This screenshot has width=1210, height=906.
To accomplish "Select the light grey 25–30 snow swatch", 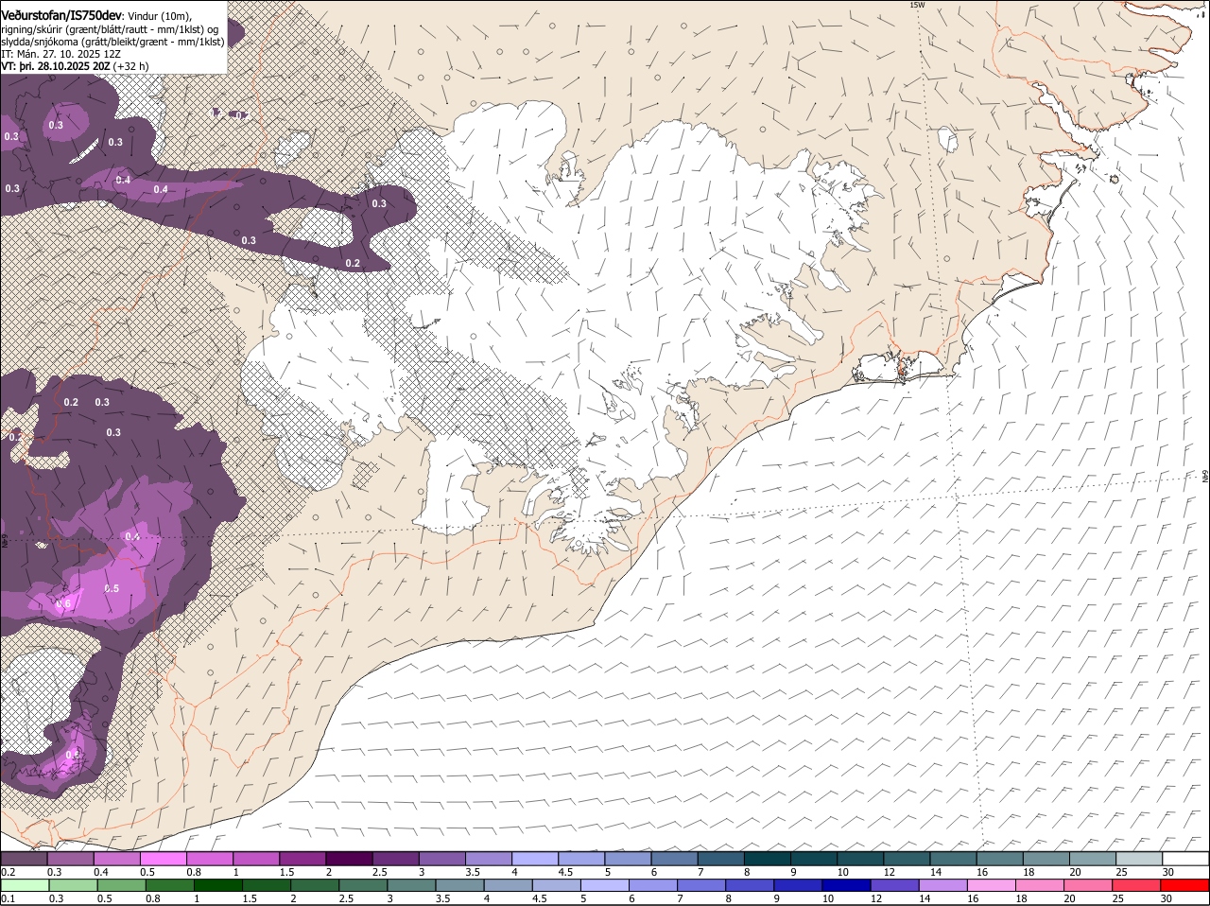I will tap(1139, 859).
